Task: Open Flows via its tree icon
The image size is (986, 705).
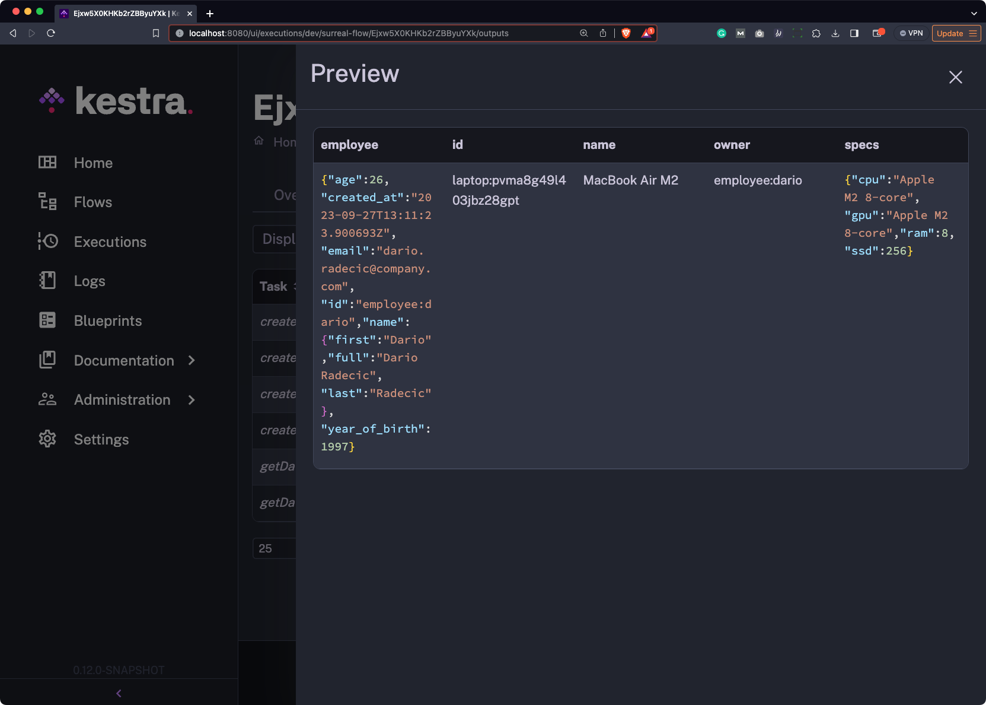Action: pos(47,202)
